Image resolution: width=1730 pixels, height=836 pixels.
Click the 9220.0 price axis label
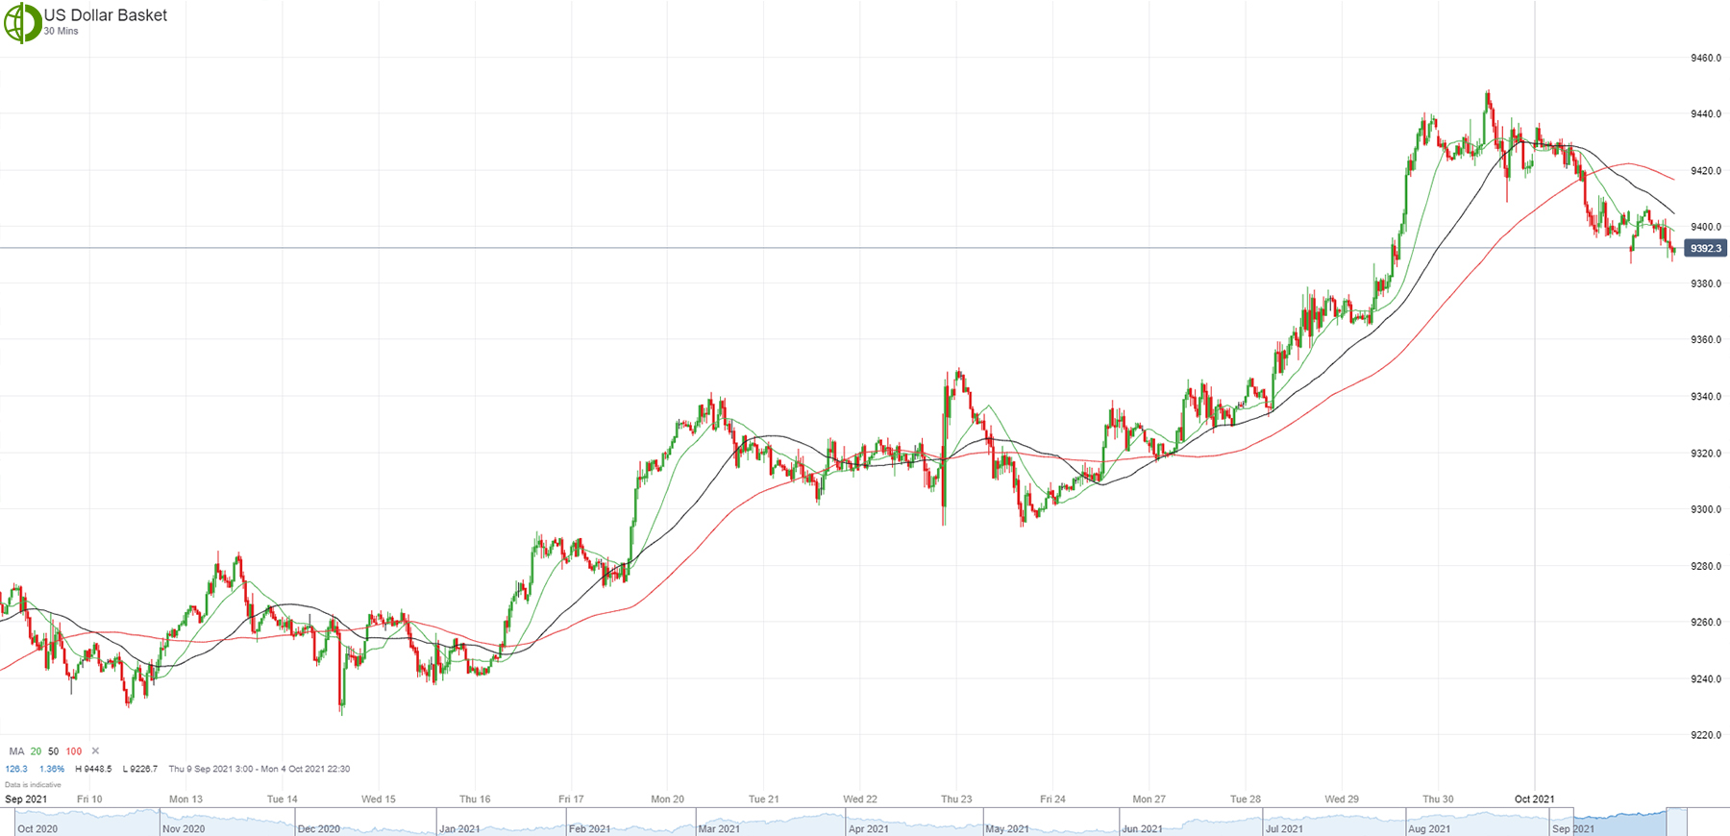(1706, 736)
